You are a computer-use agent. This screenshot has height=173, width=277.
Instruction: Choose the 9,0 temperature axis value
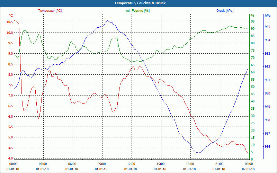(x=10, y=54)
